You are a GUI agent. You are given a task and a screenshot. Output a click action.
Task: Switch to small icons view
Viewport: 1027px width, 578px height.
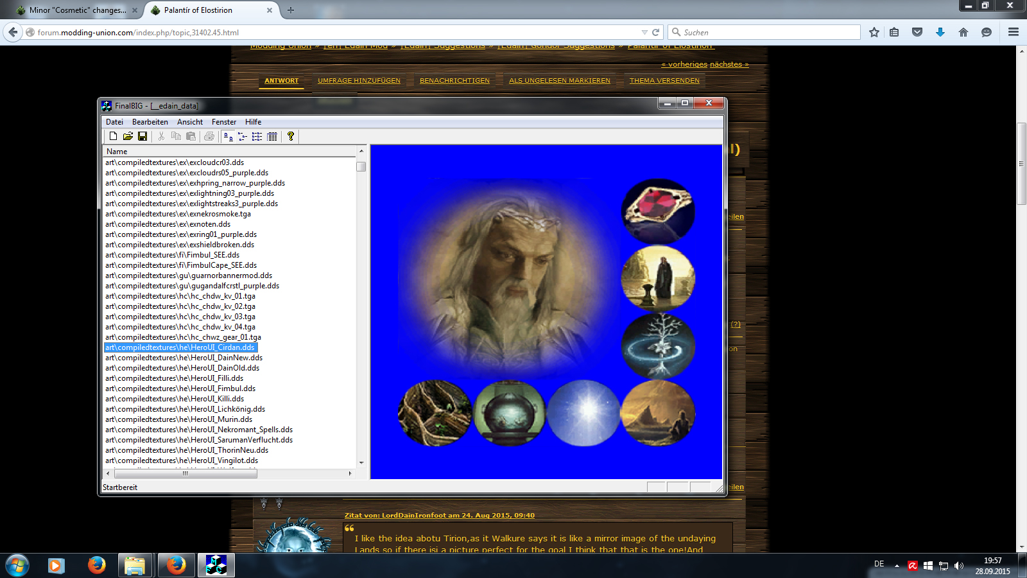tap(243, 136)
